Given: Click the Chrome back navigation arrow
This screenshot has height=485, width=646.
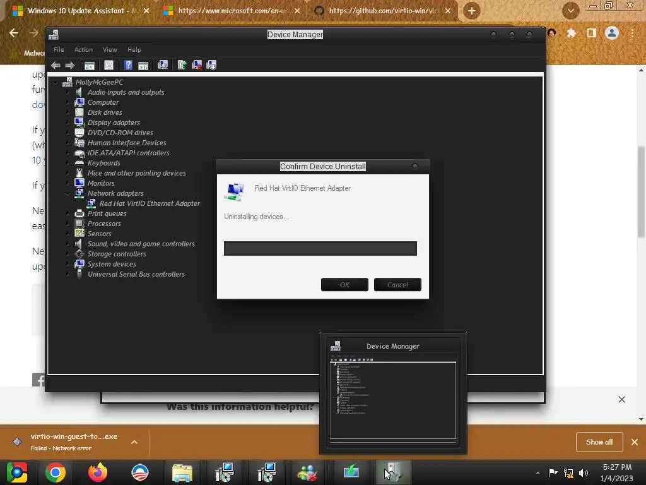Looking at the screenshot, I should [x=14, y=33].
